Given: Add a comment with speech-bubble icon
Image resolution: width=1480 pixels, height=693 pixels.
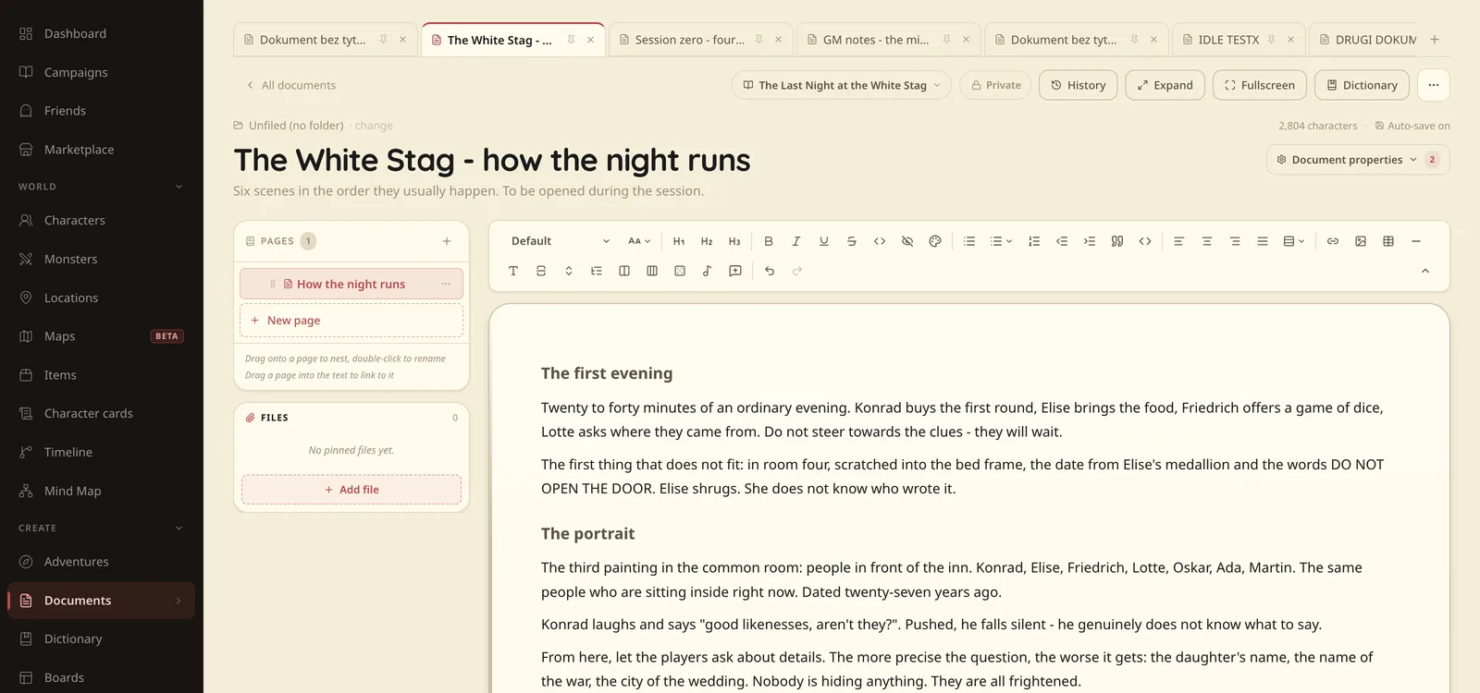Looking at the screenshot, I should pyautogui.click(x=735, y=271).
